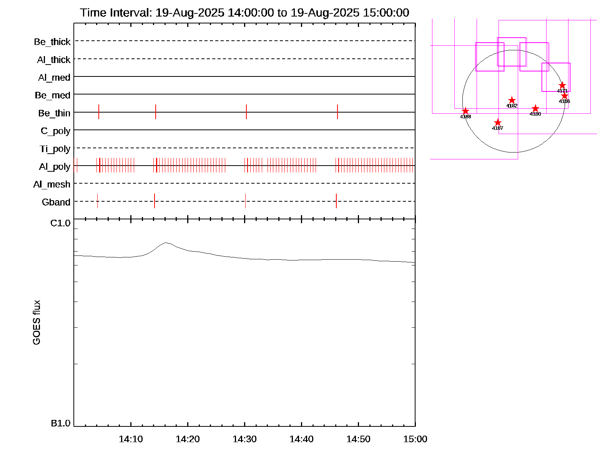
Task: Click the 14:30 time axis label
Action: click(244, 439)
